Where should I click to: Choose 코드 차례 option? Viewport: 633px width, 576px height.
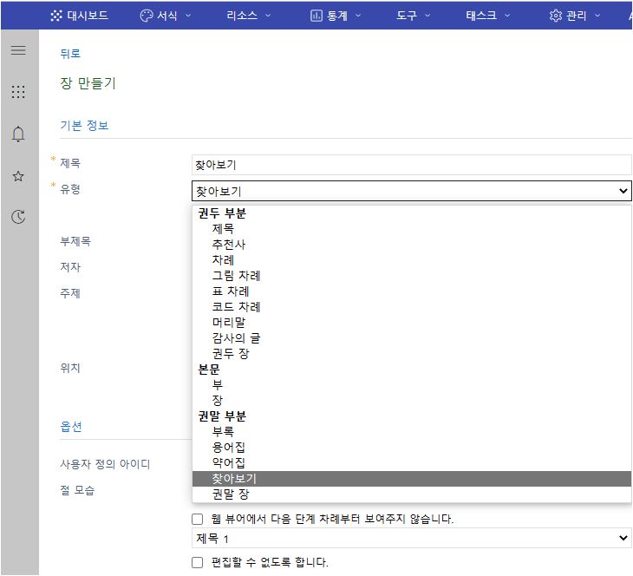tap(412, 307)
